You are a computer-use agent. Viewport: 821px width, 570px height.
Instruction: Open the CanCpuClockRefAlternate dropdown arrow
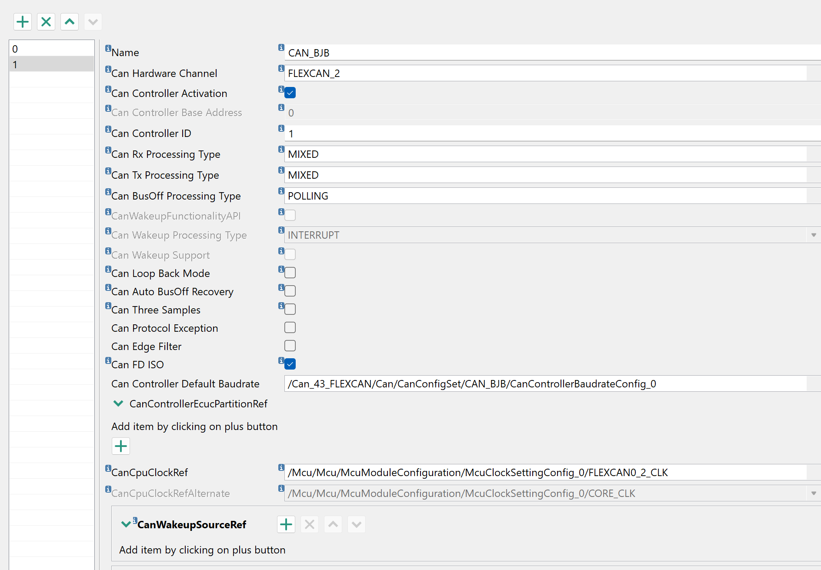(x=813, y=493)
